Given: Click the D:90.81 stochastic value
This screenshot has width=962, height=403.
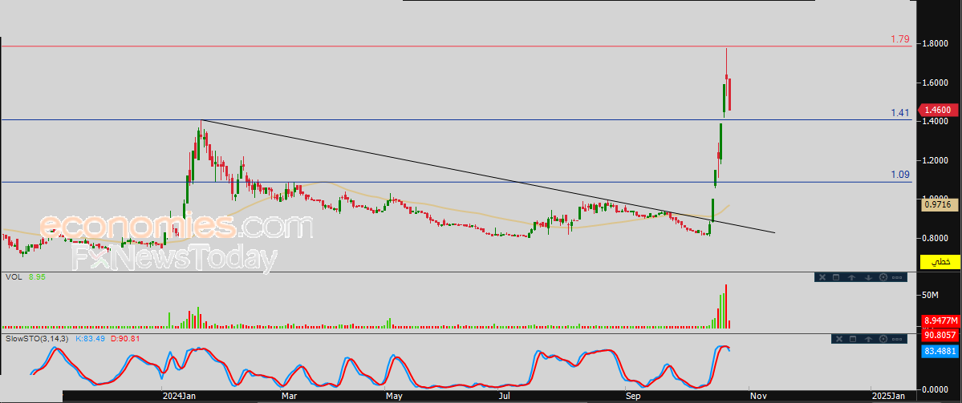Looking at the screenshot, I should [x=125, y=338].
